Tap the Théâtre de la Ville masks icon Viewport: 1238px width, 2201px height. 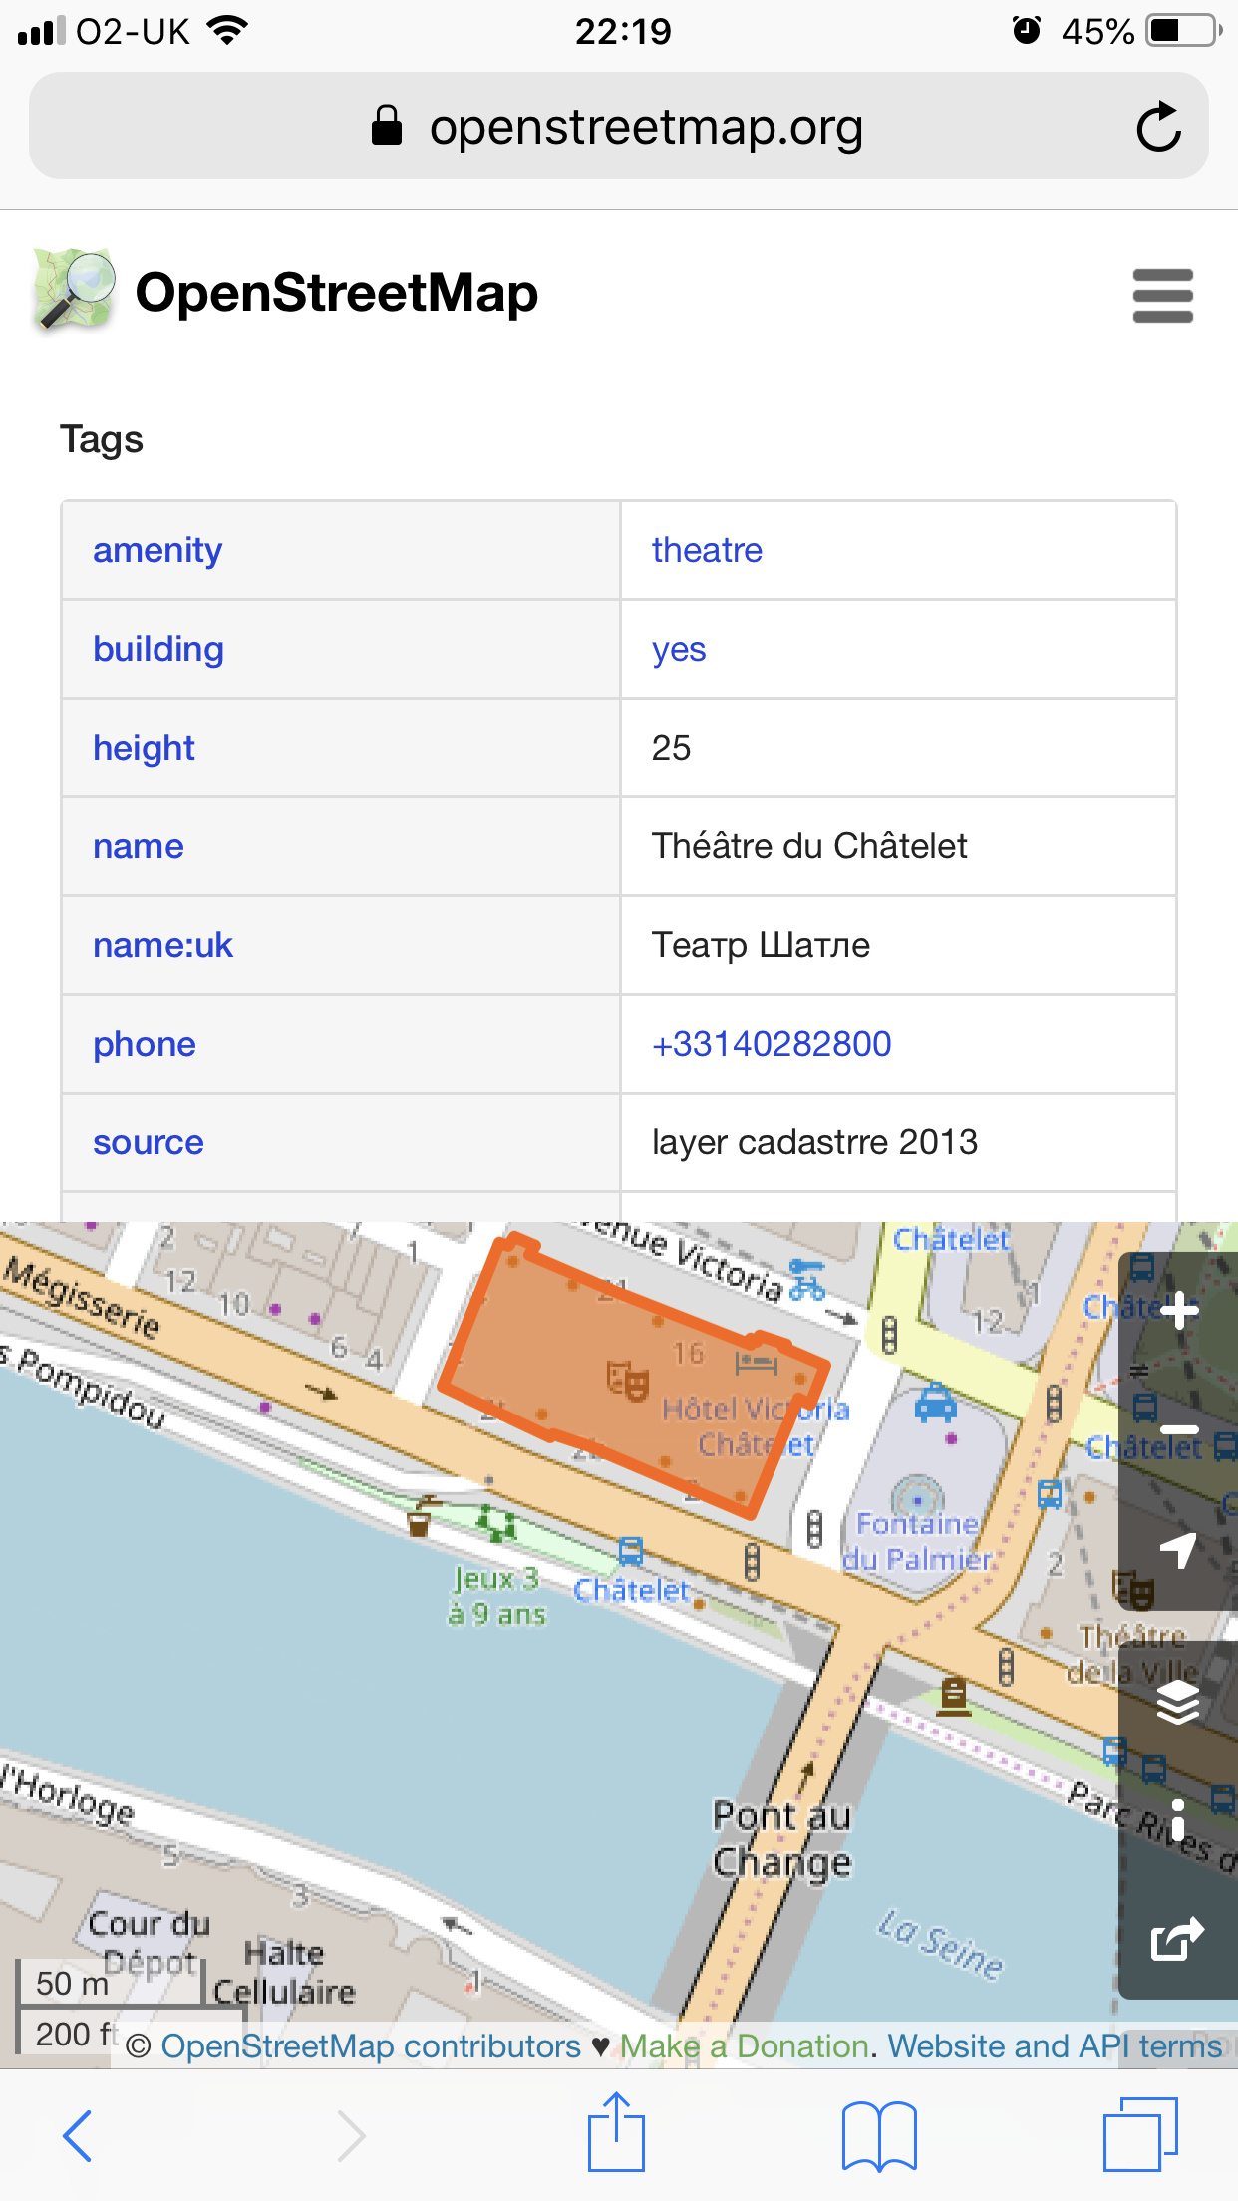point(1133,1590)
